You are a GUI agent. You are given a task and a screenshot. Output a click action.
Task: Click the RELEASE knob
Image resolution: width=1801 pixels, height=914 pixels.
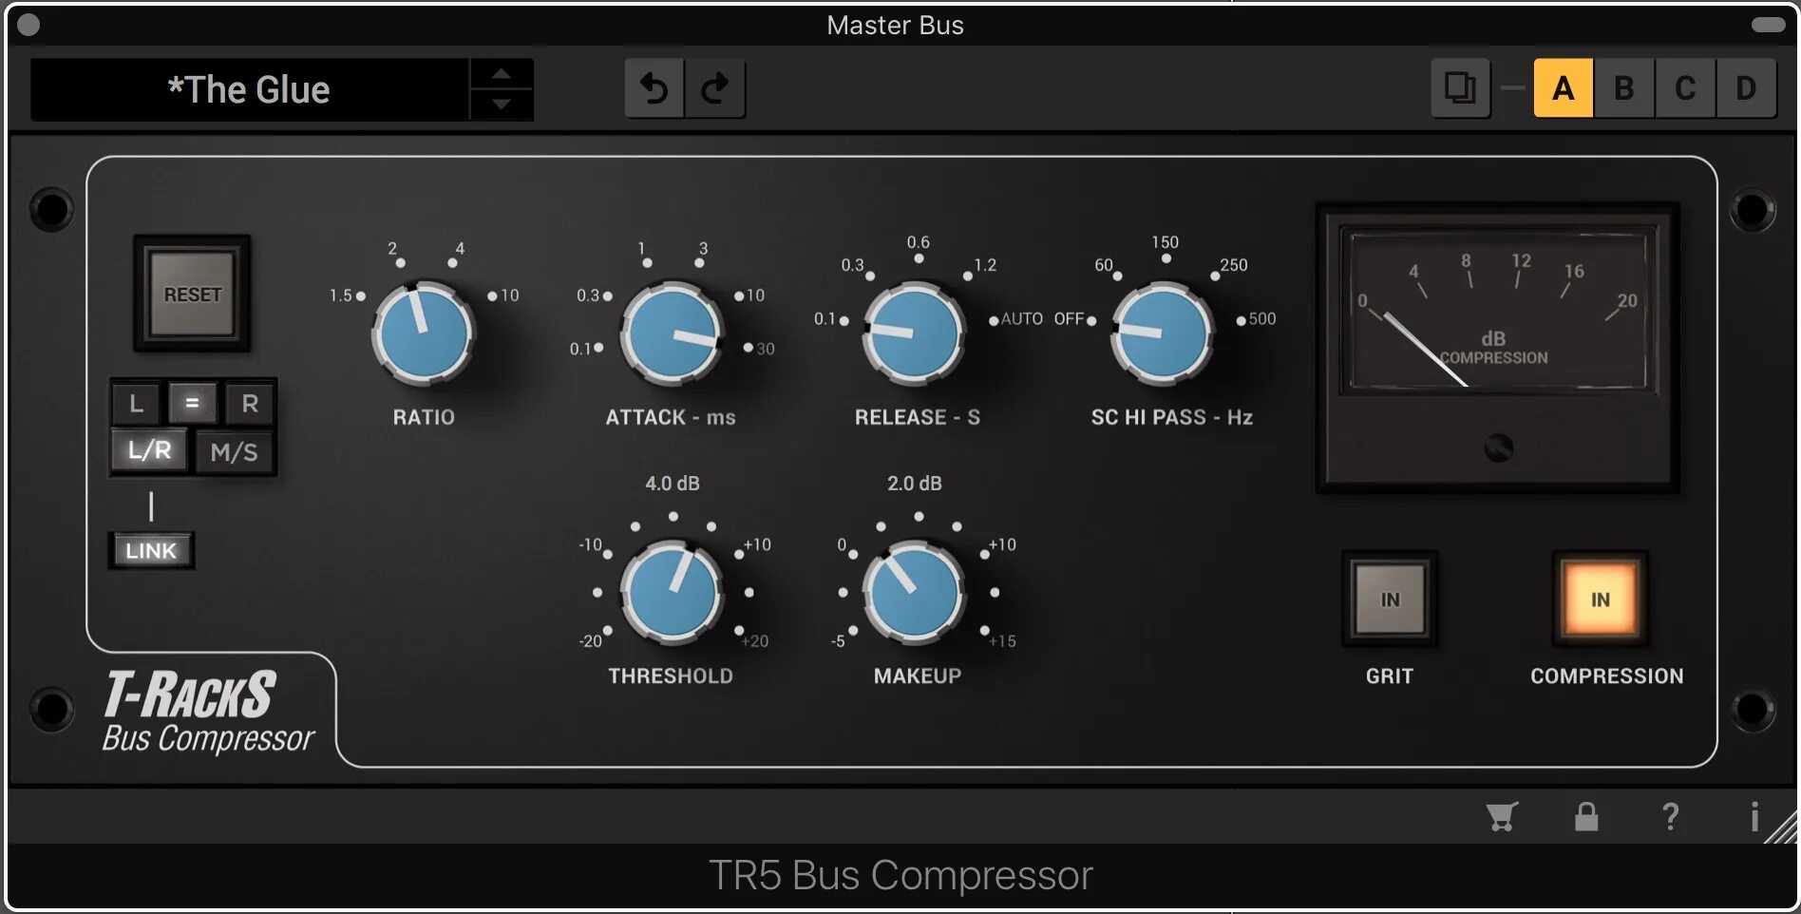[914, 333]
